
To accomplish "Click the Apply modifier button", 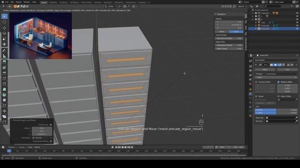I will [x=265, y=70].
